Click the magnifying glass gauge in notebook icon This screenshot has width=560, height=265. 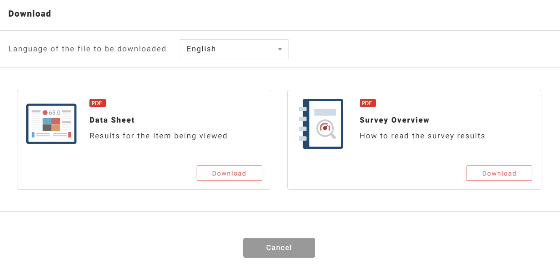click(x=326, y=129)
